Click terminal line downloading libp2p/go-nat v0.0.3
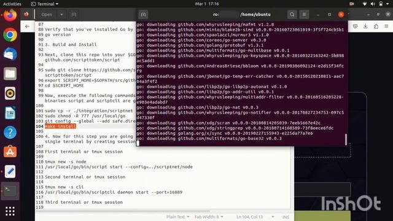This screenshot has height=221, width=393. (x=198, y=107)
